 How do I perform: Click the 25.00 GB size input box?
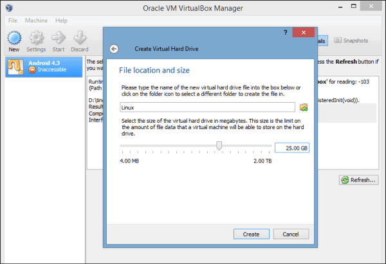click(292, 148)
